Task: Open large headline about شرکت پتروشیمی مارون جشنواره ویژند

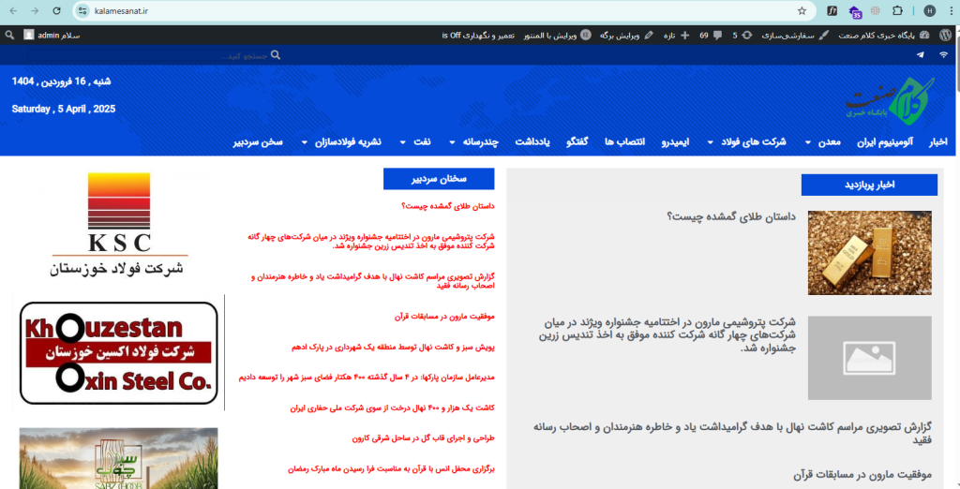Action: click(x=667, y=334)
